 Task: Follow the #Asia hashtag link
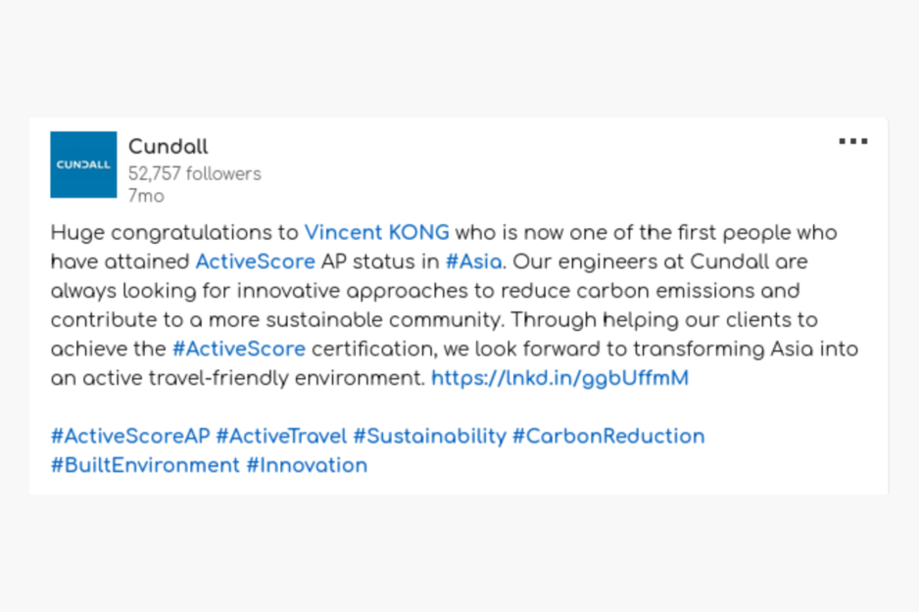[x=473, y=261]
